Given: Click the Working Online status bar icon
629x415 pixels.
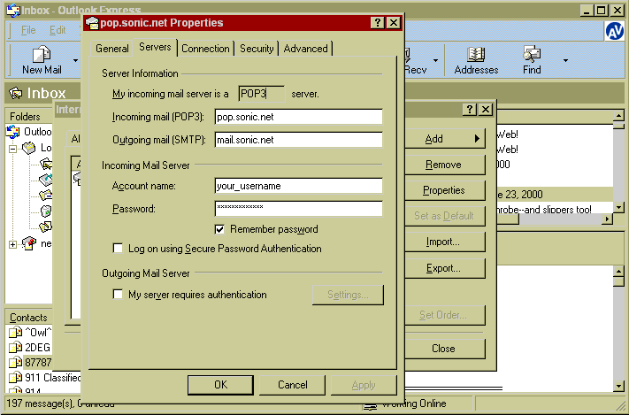Looking at the screenshot, I should tap(370, 406).
